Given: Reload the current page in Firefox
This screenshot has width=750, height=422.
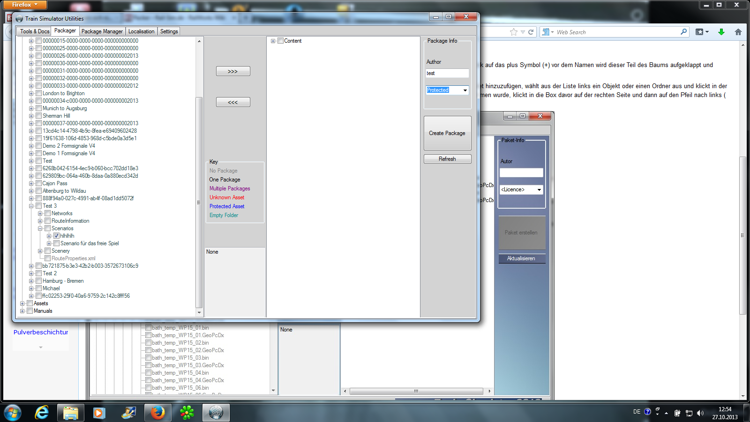Looking at the screenshot, I should coord(531,32).
